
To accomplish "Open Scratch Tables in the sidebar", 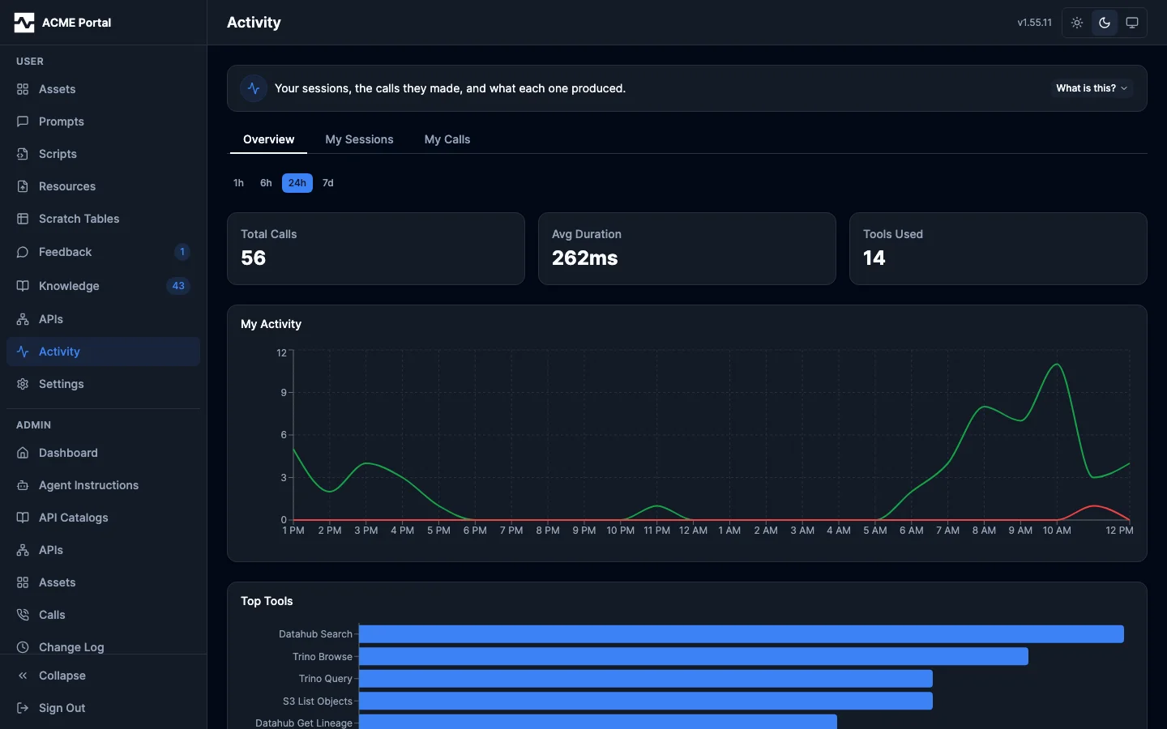I will click(x=103, y=219).
